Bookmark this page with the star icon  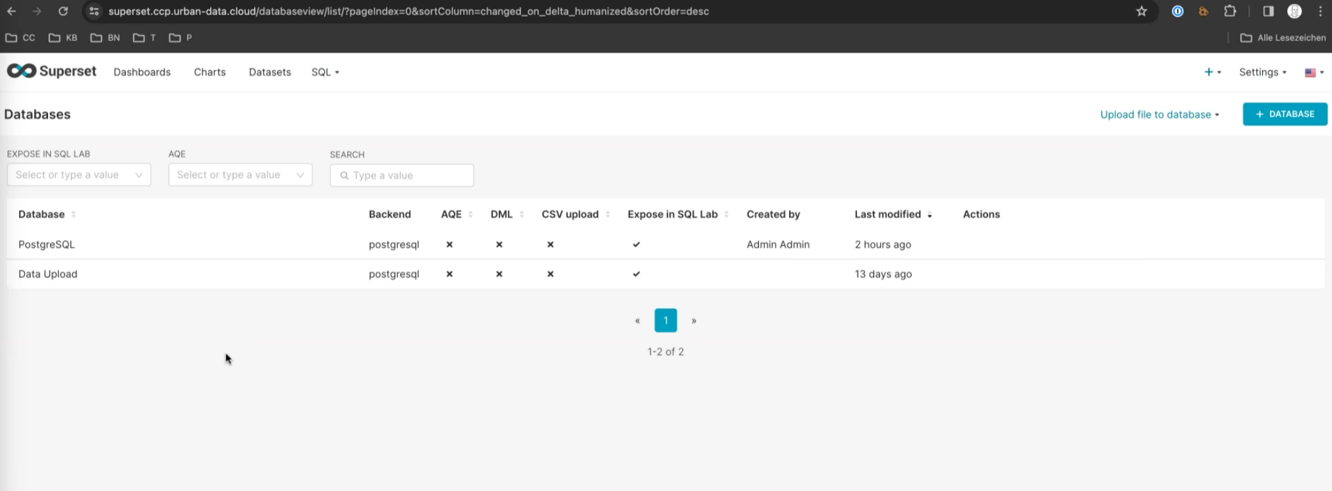(x=1142, y=11)
